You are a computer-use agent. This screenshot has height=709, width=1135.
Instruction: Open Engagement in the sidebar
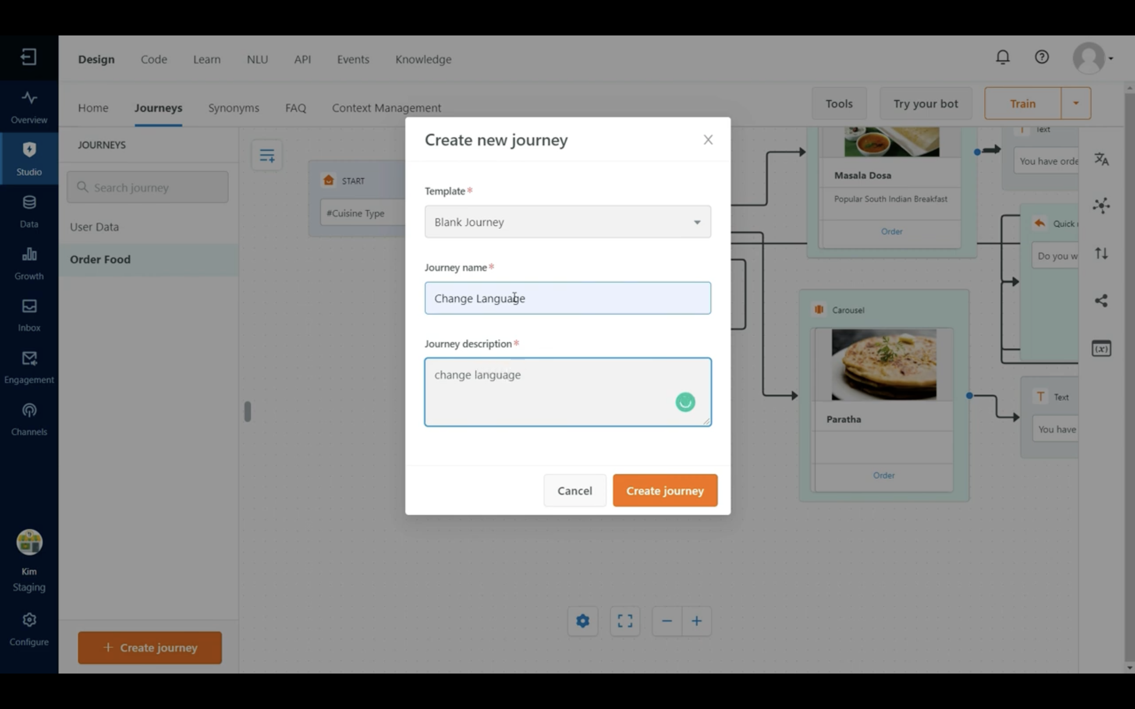[29, 367]
